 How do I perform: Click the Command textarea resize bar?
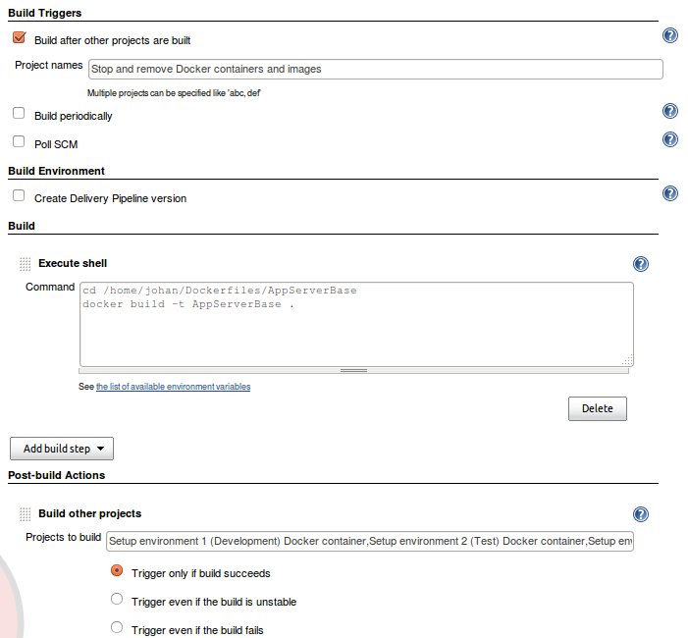(x=353, y=371)
